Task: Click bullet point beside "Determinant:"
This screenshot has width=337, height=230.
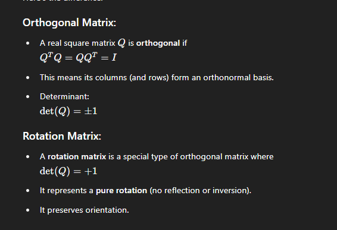Action: tap(27, 96)
